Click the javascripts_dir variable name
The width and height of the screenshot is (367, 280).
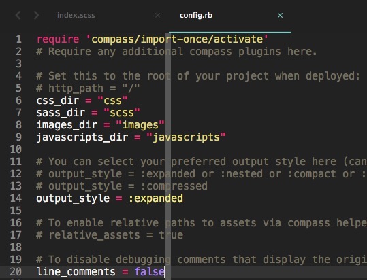point(82,137)
